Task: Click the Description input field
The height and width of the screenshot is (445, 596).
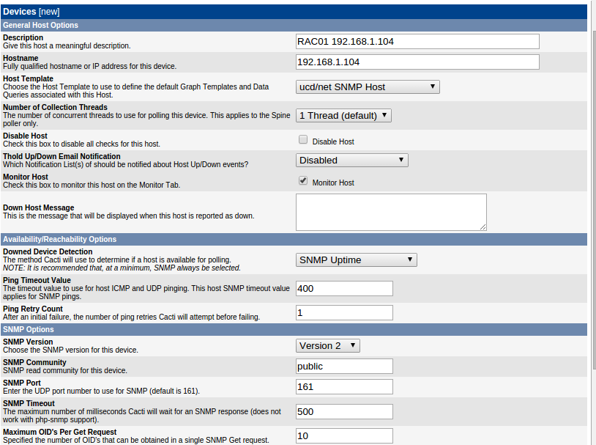Action: tap(417, 42)
